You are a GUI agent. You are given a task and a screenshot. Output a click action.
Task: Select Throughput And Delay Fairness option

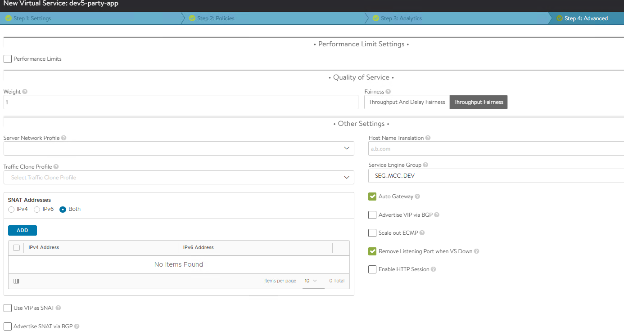click(x=407, y=102)
